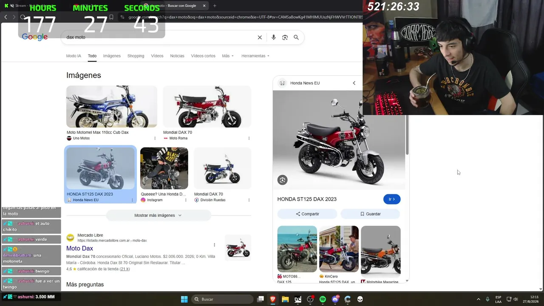Switch to Vídeos tab
Viewport: 544px width, 306px height.
[x=157, y=56]
